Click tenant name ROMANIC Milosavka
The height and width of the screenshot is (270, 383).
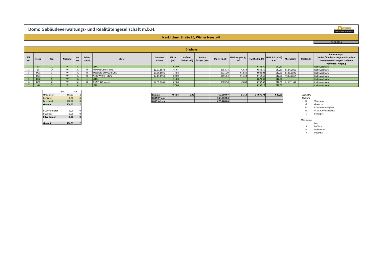pyautogui.click(x=103, y=70)
